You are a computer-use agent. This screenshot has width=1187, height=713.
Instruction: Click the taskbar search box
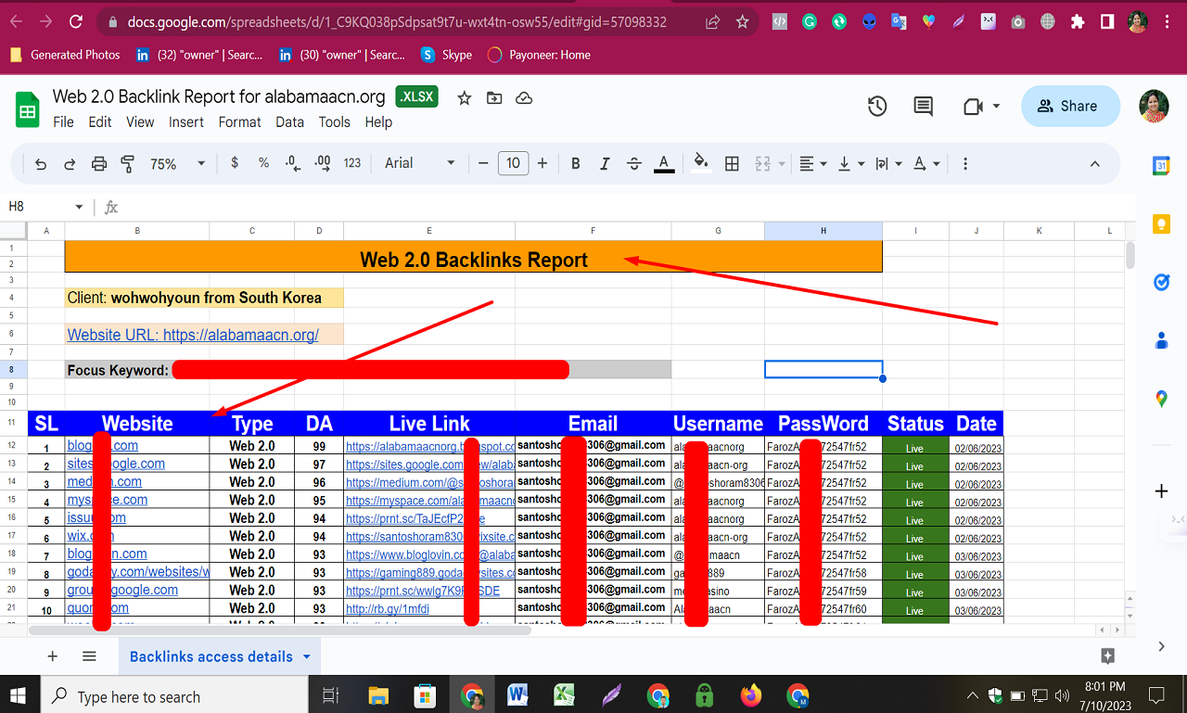click(176, 696)
